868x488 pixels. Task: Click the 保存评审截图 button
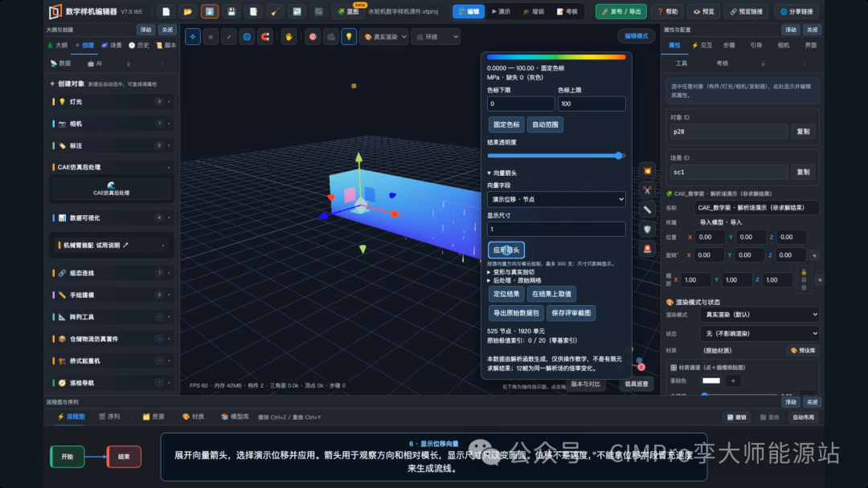click(x=571, y=313)
